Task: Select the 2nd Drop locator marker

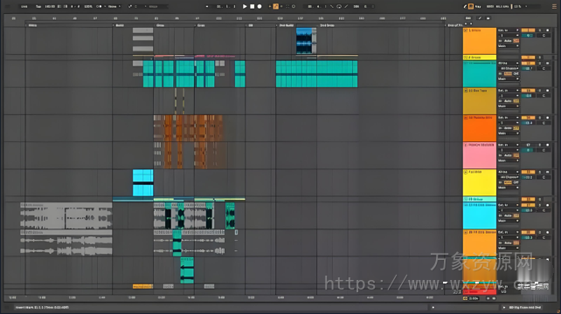Action: (x=326, y=25)
